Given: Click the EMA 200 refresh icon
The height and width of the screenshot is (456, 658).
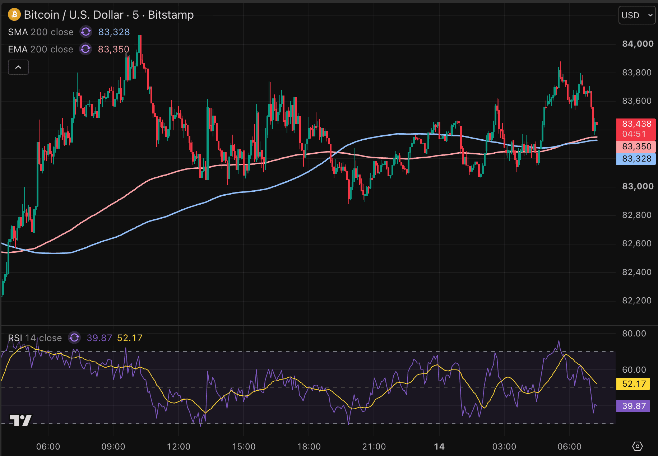Looking at the screenshot, I should 85,49.
